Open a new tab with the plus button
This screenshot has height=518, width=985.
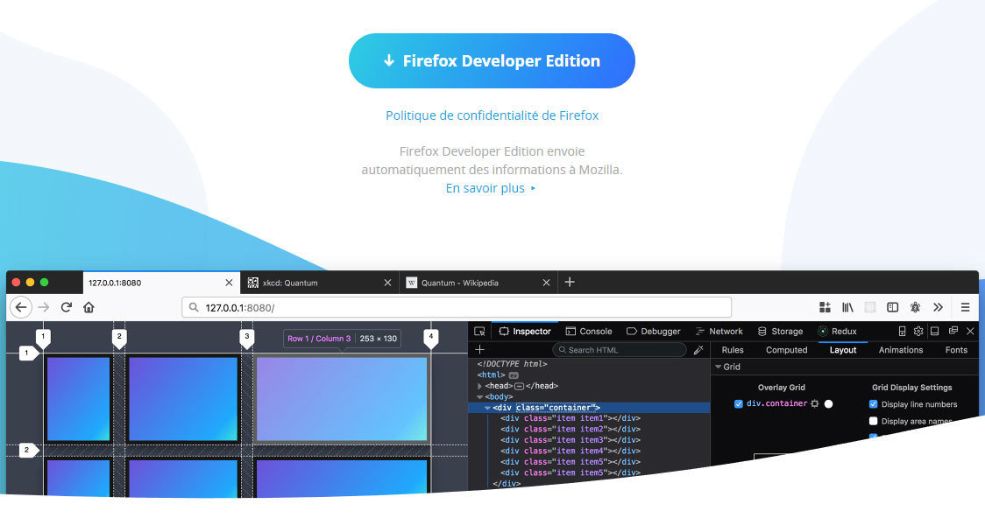(570, 283)
